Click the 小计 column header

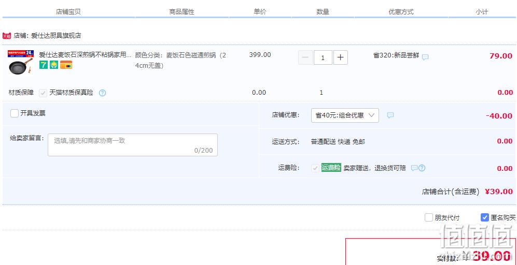tap(482, 12)
